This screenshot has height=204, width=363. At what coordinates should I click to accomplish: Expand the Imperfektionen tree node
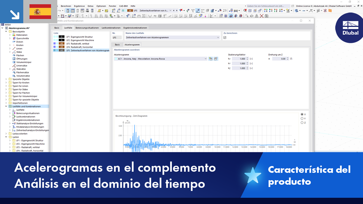coord(6,103)
